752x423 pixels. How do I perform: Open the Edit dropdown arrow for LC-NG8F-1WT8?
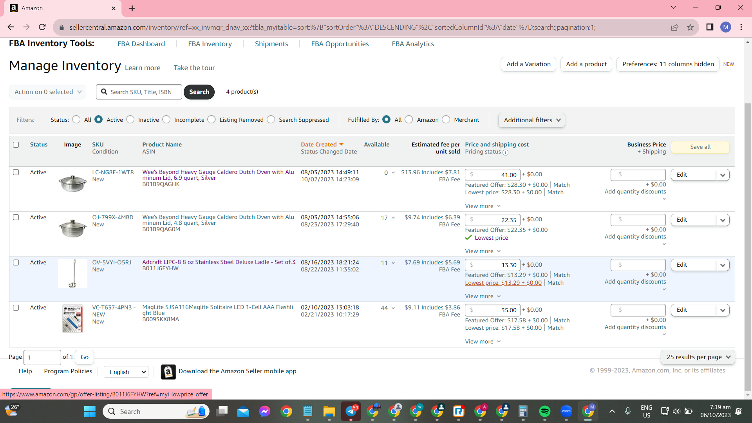coord(723,175)
